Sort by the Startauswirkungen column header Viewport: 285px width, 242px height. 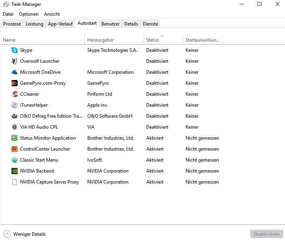point(202,40)
